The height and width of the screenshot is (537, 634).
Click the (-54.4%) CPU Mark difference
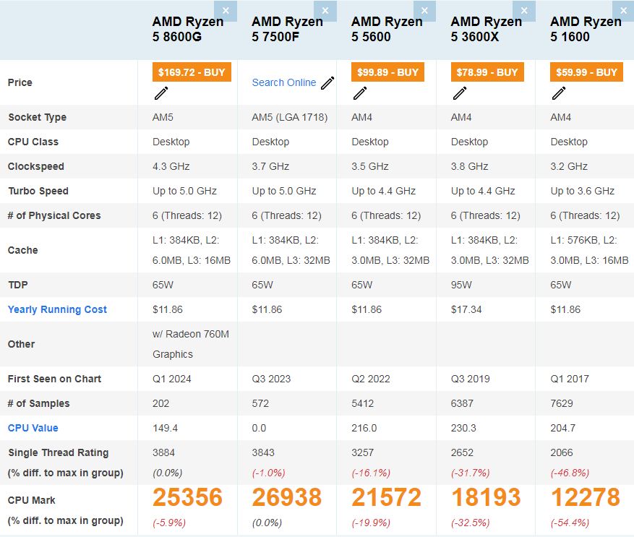(x=570, y=523)
